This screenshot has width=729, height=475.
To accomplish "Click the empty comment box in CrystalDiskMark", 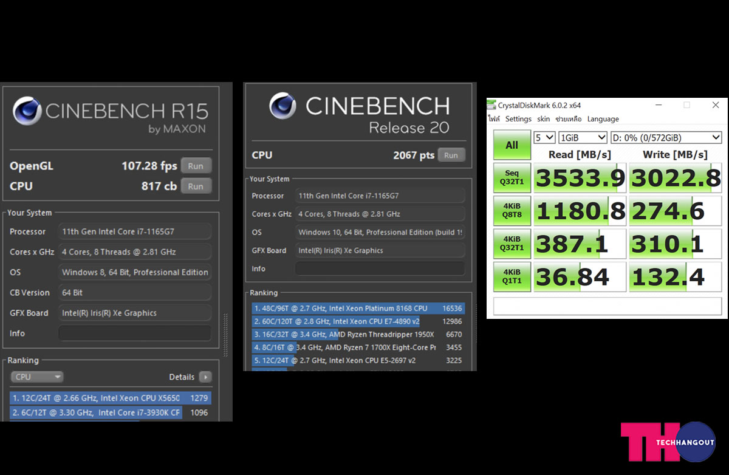I will pyautogui.click(x=607, y=306).
